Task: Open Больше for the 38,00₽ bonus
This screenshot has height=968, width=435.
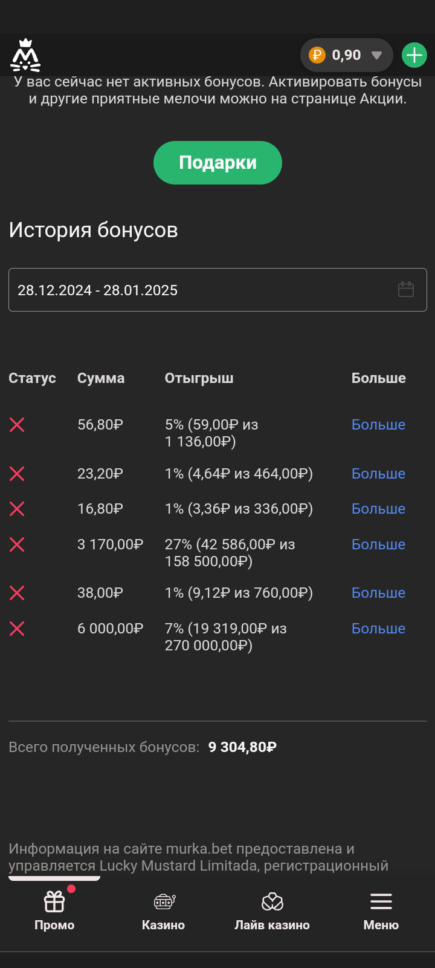Action: click(x=378, y=593)
